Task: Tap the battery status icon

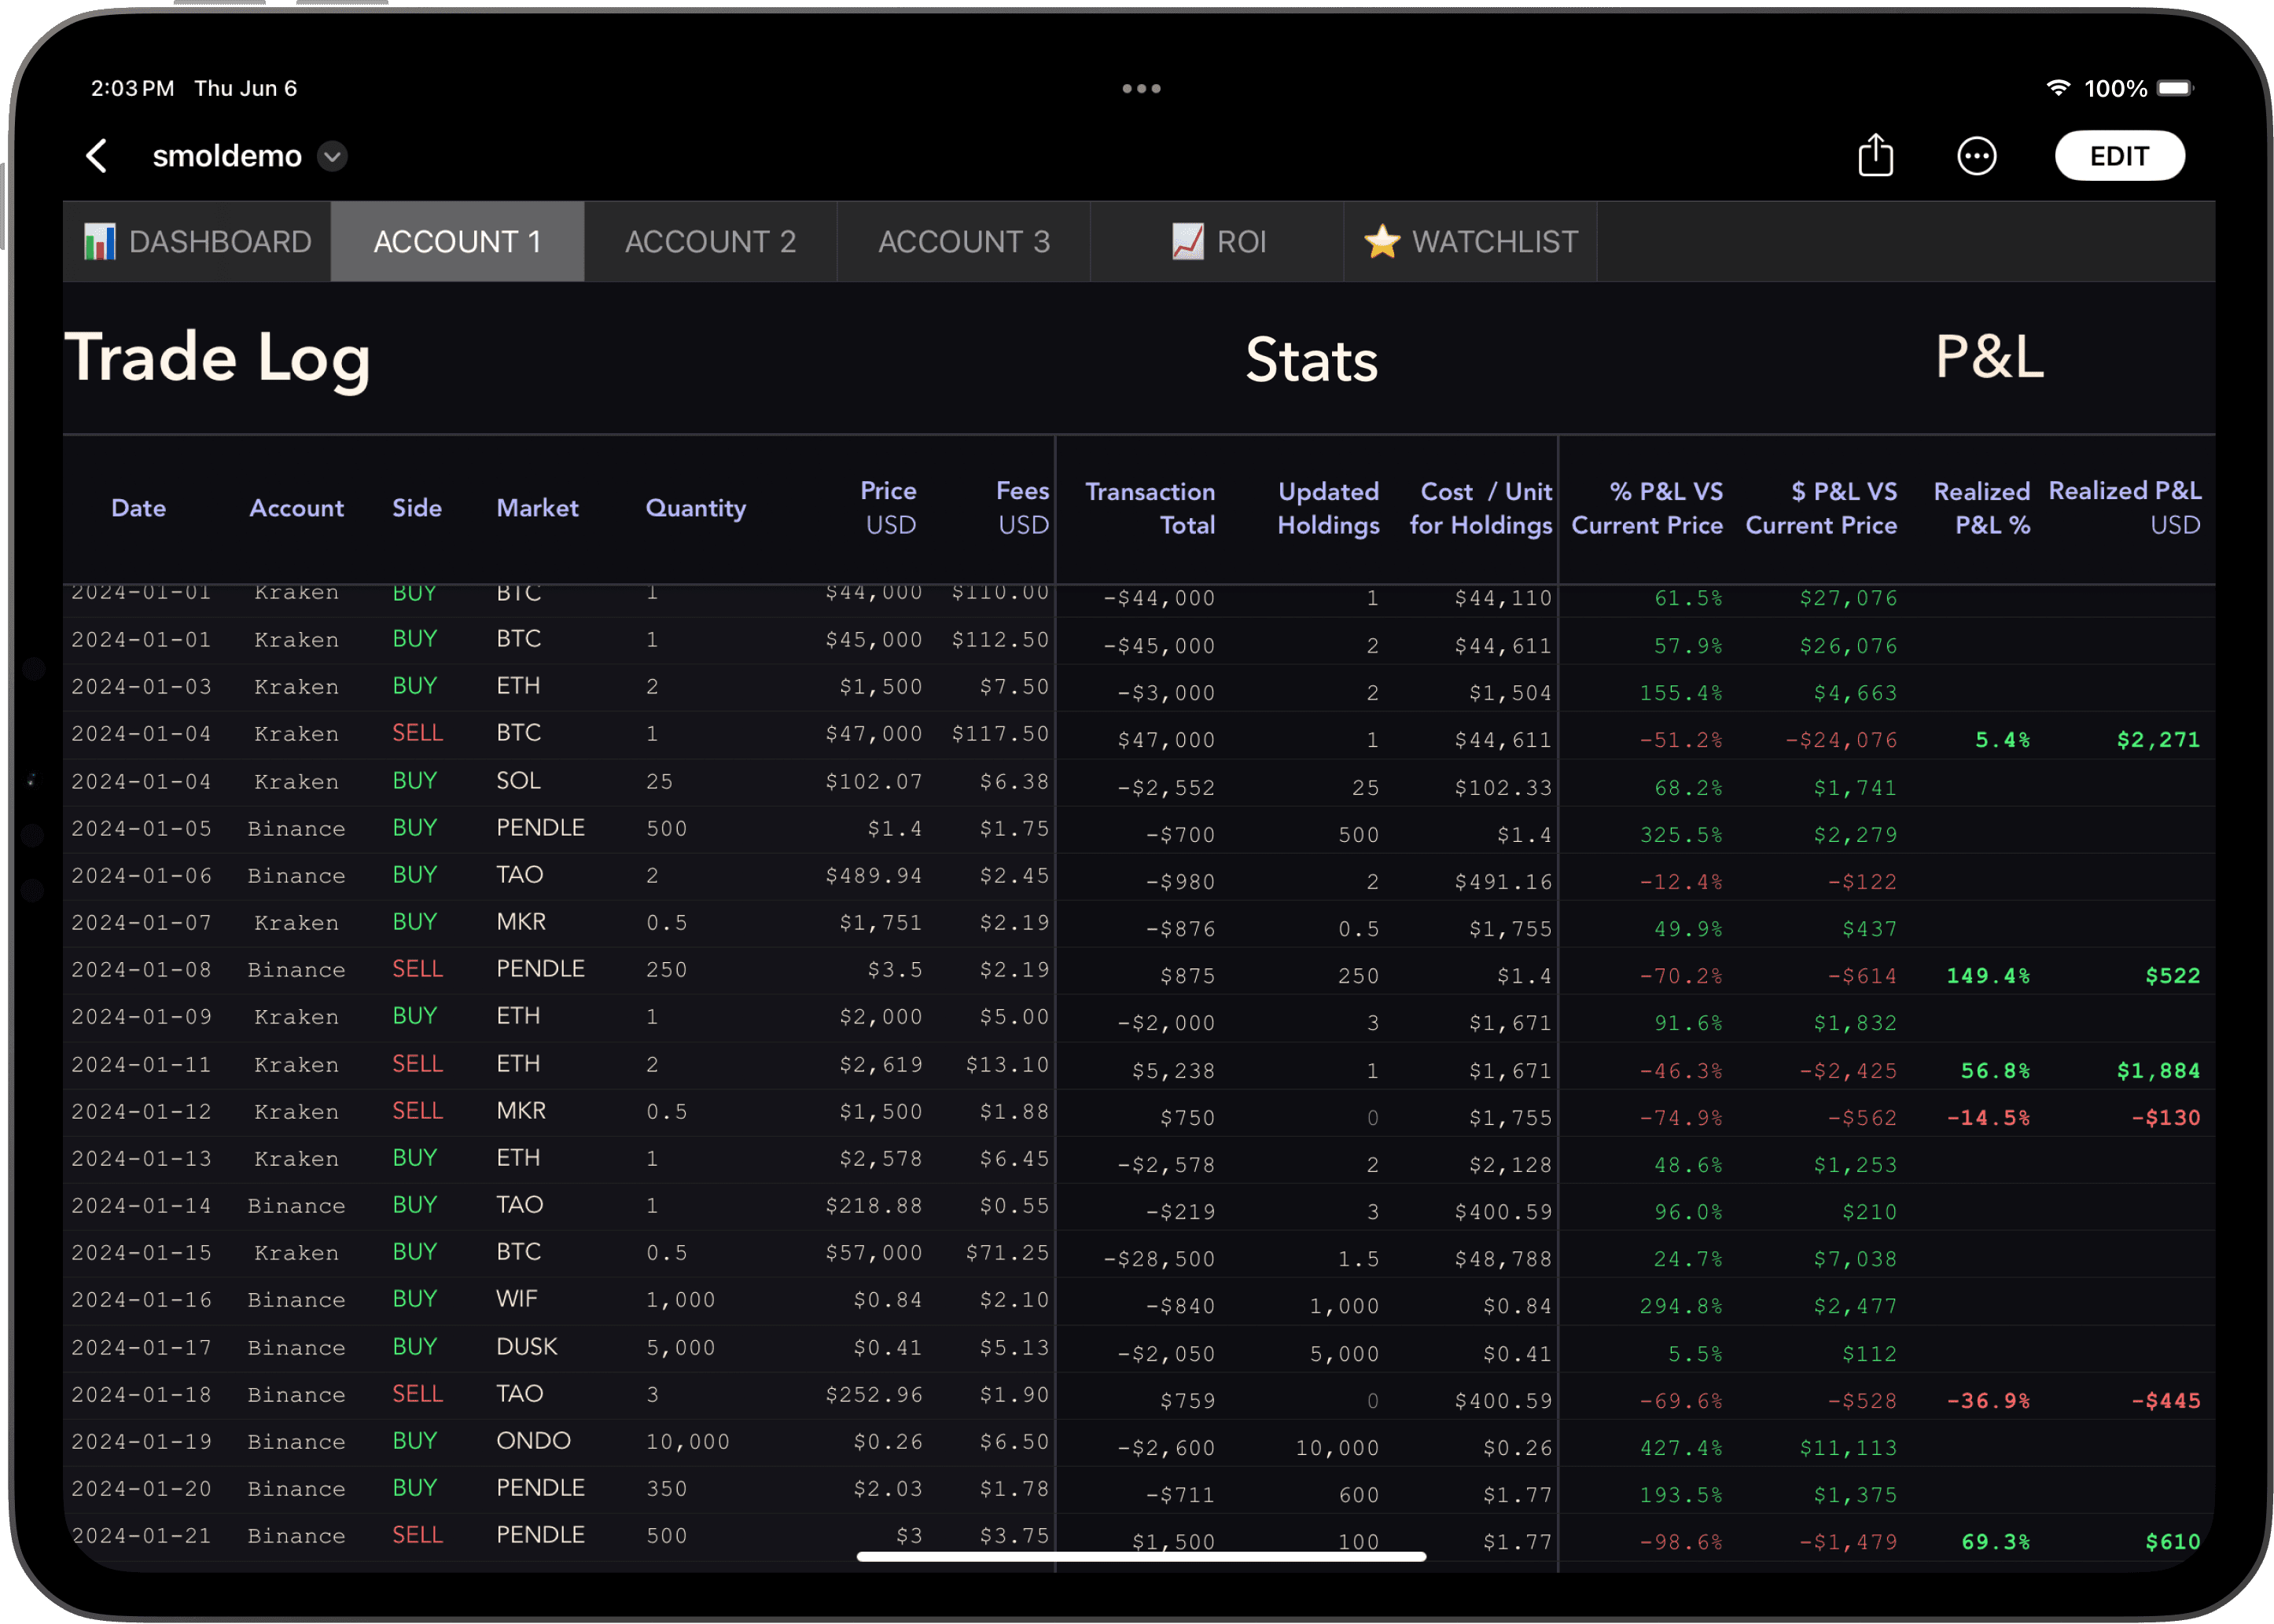Action: tap(2174, 88)
